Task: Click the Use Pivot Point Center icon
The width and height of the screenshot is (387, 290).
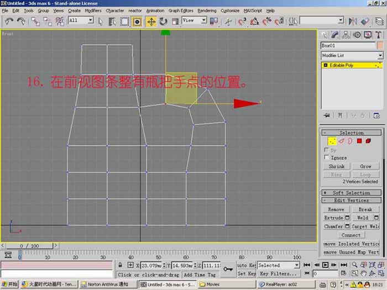Action: tap(214, 22)
